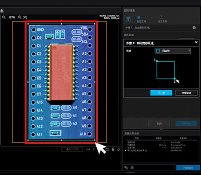Click the cone icon above the zoom tools
The image size is (201, 175).
(x=2, y=11)
